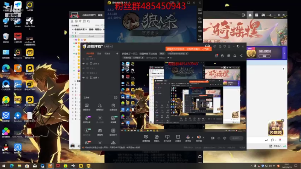The width and height of the screenshot is (301, 169).
Task: Collapse the ^-^ channel group in YY
Action: (x=73, y=36)
